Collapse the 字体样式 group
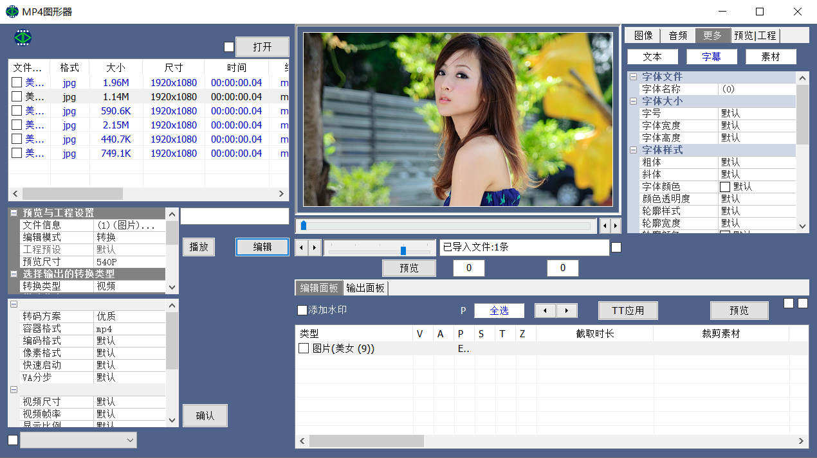The width and height of the screenshot is (817, 458). pos(633,150)
